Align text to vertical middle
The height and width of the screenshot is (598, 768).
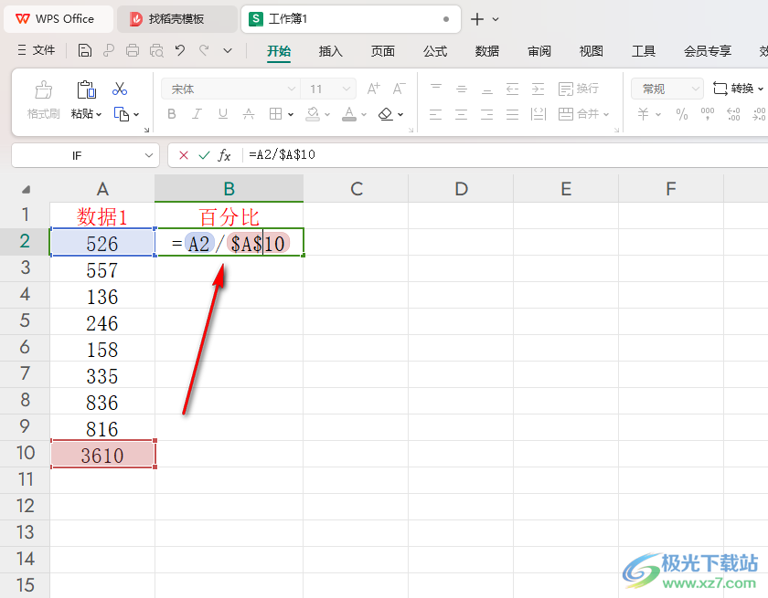tap(462, 89)
